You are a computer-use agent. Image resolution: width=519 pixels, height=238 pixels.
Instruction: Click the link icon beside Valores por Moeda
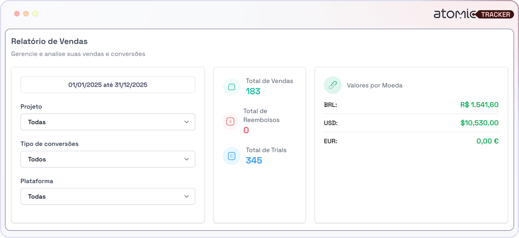[x=332, y=85]
